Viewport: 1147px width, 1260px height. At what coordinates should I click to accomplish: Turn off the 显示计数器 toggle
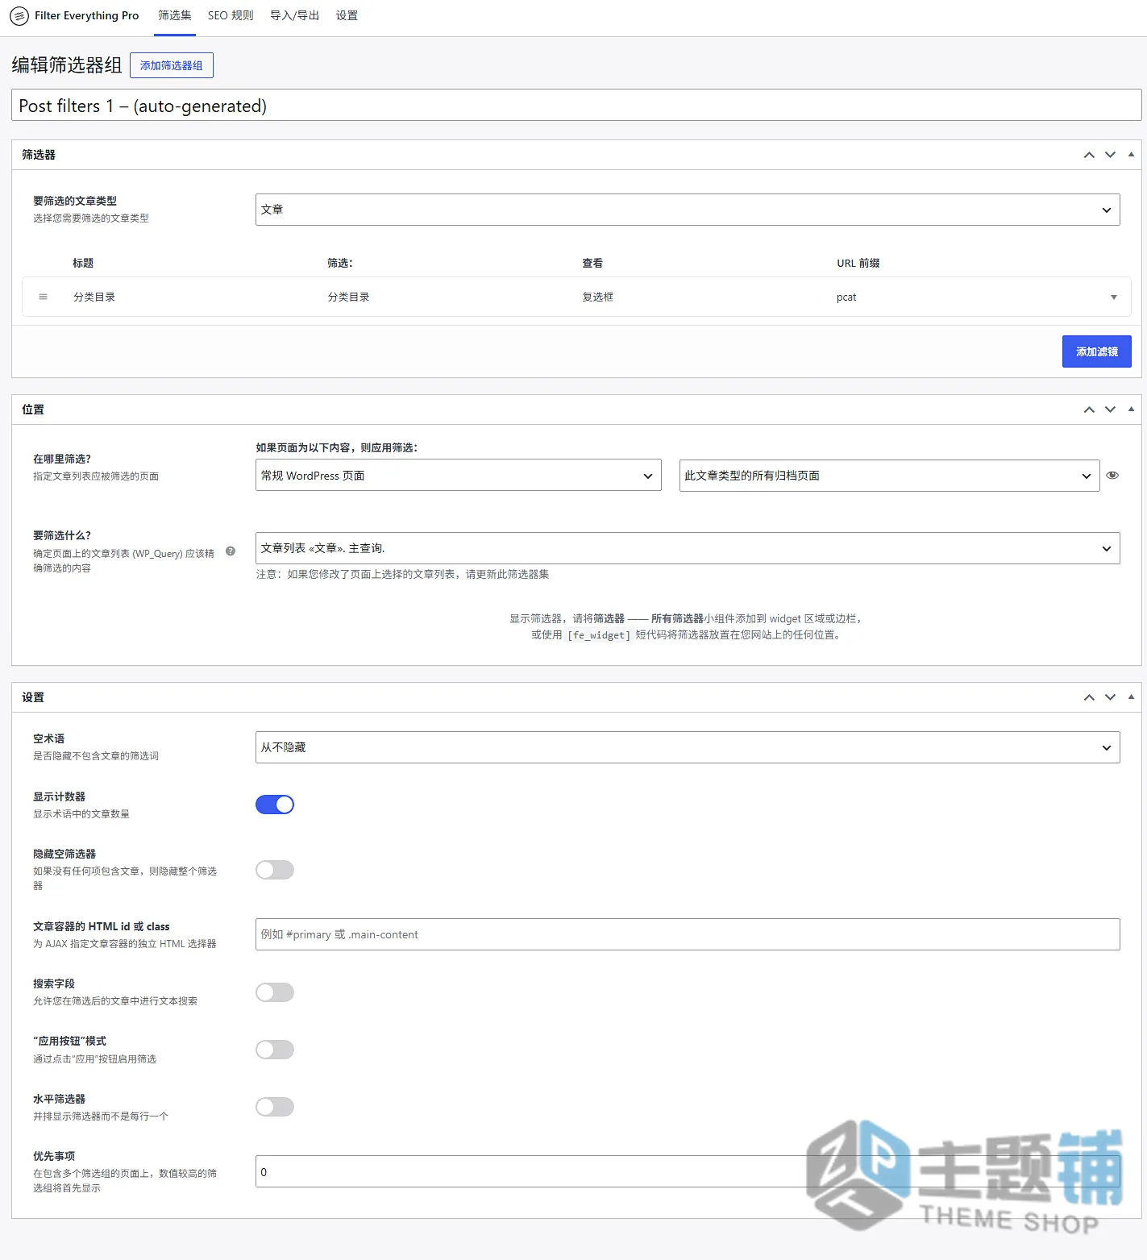[275, 805]
